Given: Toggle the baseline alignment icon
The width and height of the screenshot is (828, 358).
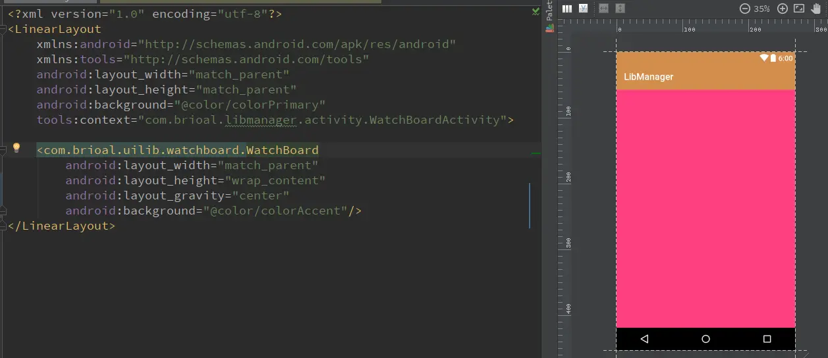Looking at the screenshot, I should (584, 9).
